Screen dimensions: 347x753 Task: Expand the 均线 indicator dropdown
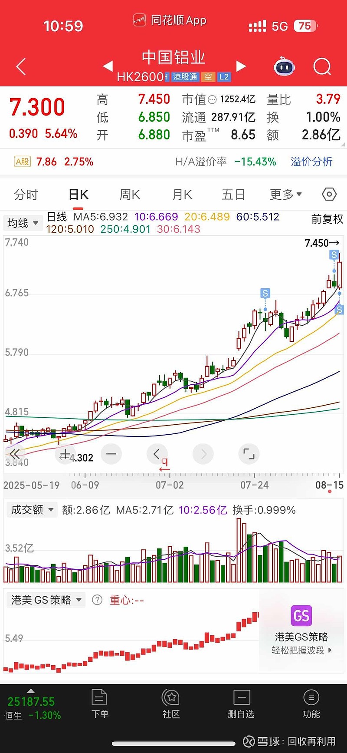click(23, 223)
